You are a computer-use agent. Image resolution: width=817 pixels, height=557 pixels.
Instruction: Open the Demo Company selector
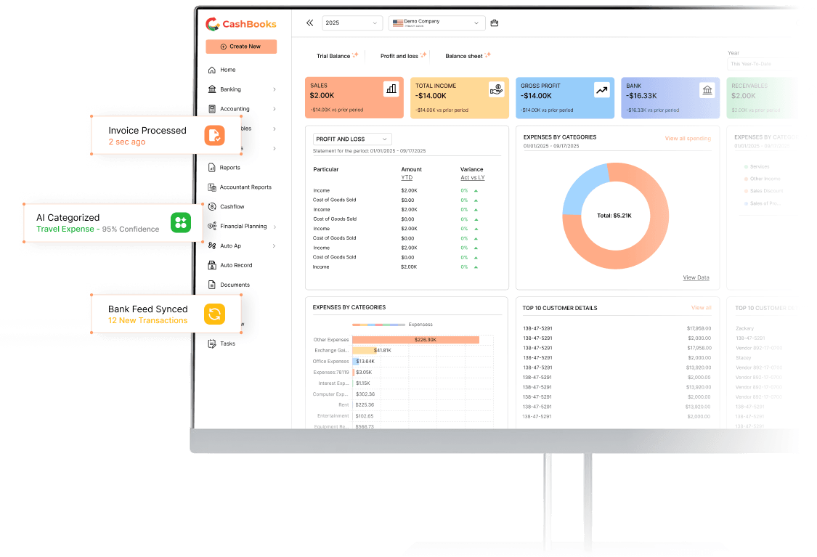(x=436, y=23)
